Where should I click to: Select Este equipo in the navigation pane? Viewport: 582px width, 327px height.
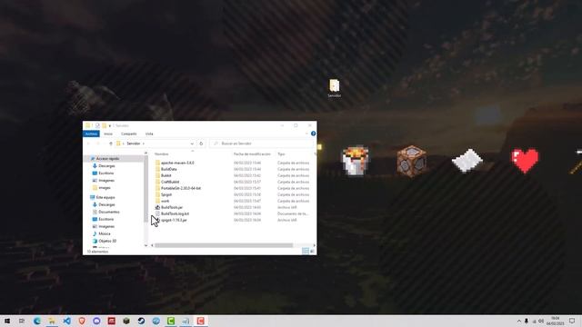(x=105, y=197)
